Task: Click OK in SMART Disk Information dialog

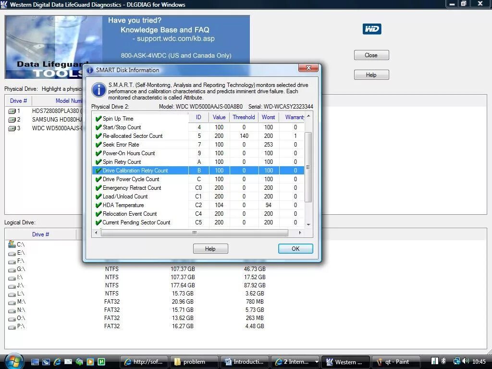Action: tap(295, 249)
